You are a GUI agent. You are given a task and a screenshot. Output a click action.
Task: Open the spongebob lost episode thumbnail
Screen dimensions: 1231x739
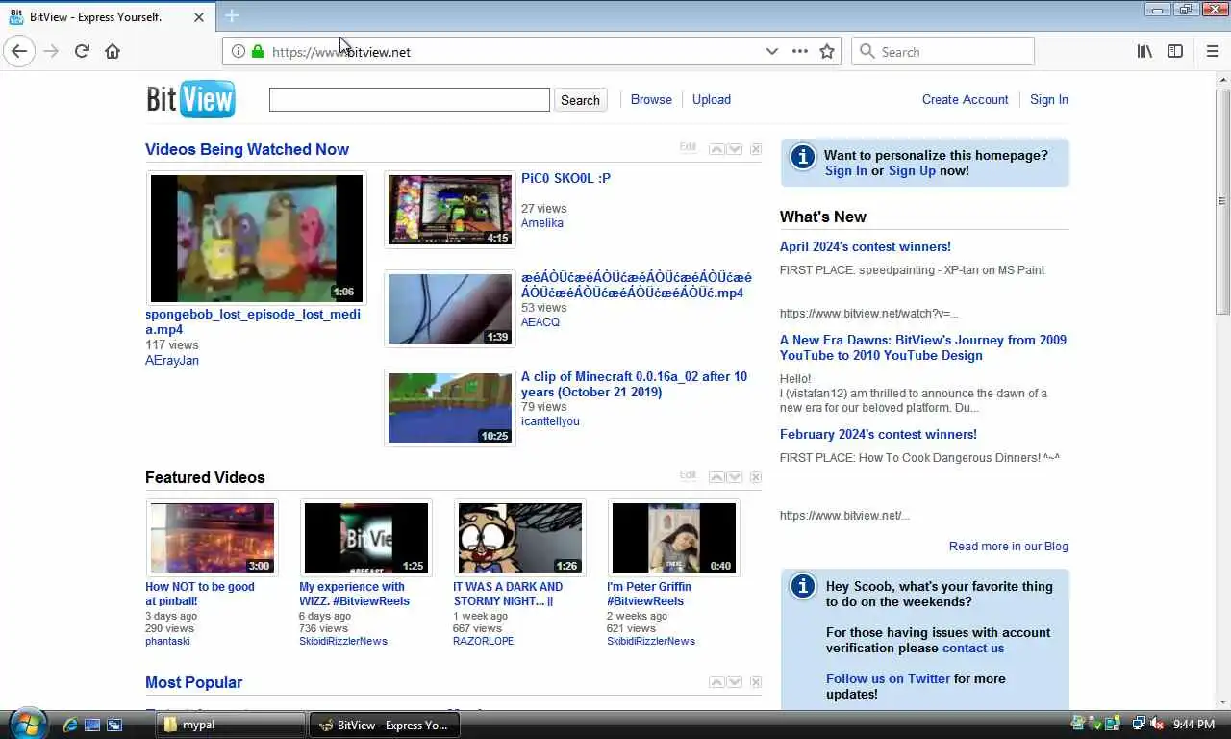pyautogui.click(x=257, y=238)
